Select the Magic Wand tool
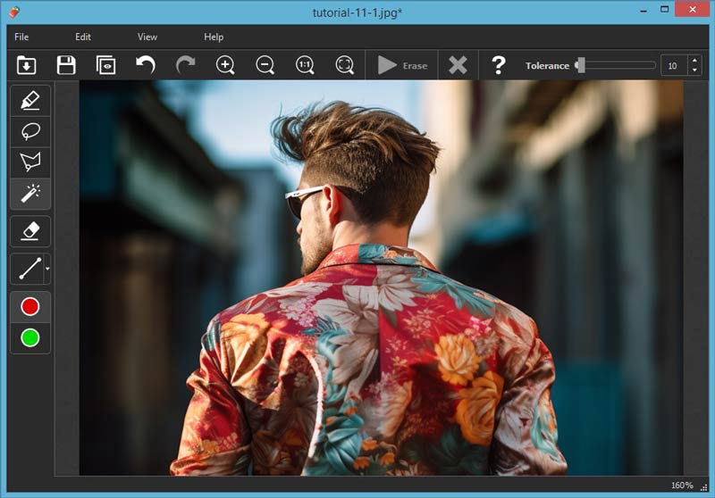 point(30,194)
